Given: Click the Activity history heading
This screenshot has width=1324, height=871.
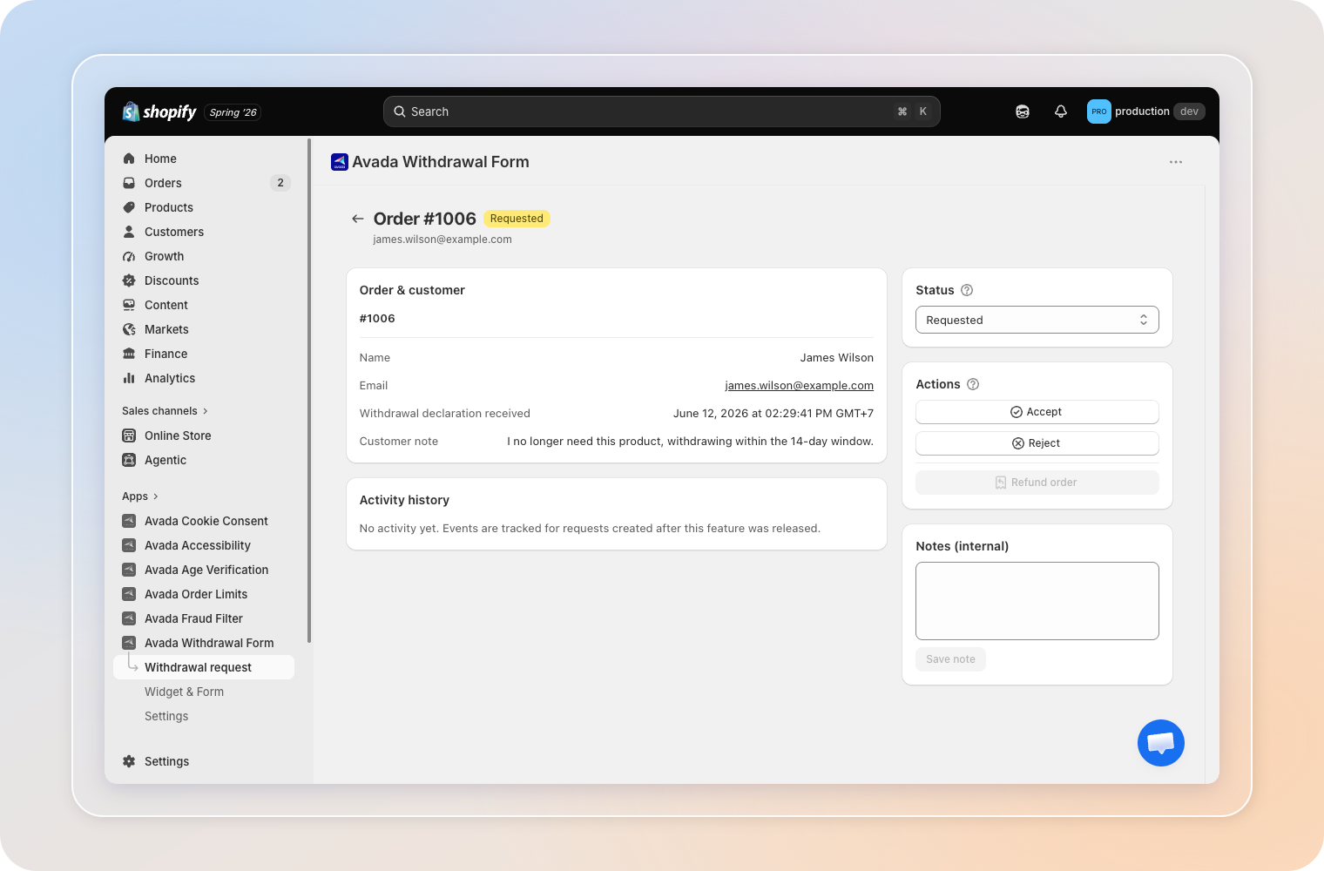Looking at the screenshot, I should (x=404, y=500).
